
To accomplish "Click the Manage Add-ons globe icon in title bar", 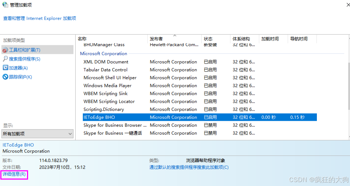I will coord(5,5).
